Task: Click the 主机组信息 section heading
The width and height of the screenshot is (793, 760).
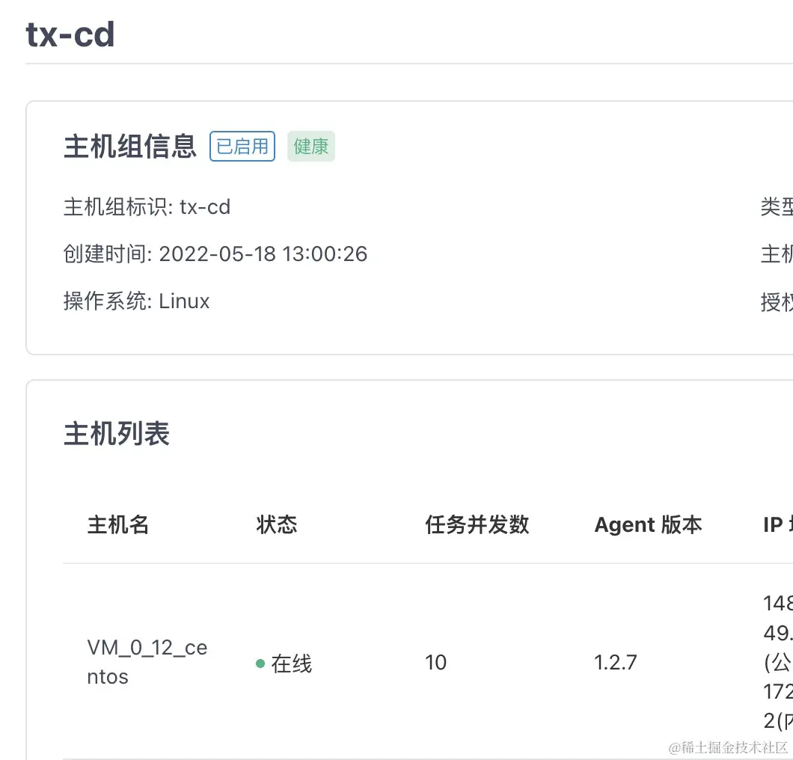Action: click(130, 147)
